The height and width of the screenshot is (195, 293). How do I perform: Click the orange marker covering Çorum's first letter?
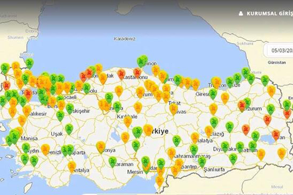tap(140, 92)
